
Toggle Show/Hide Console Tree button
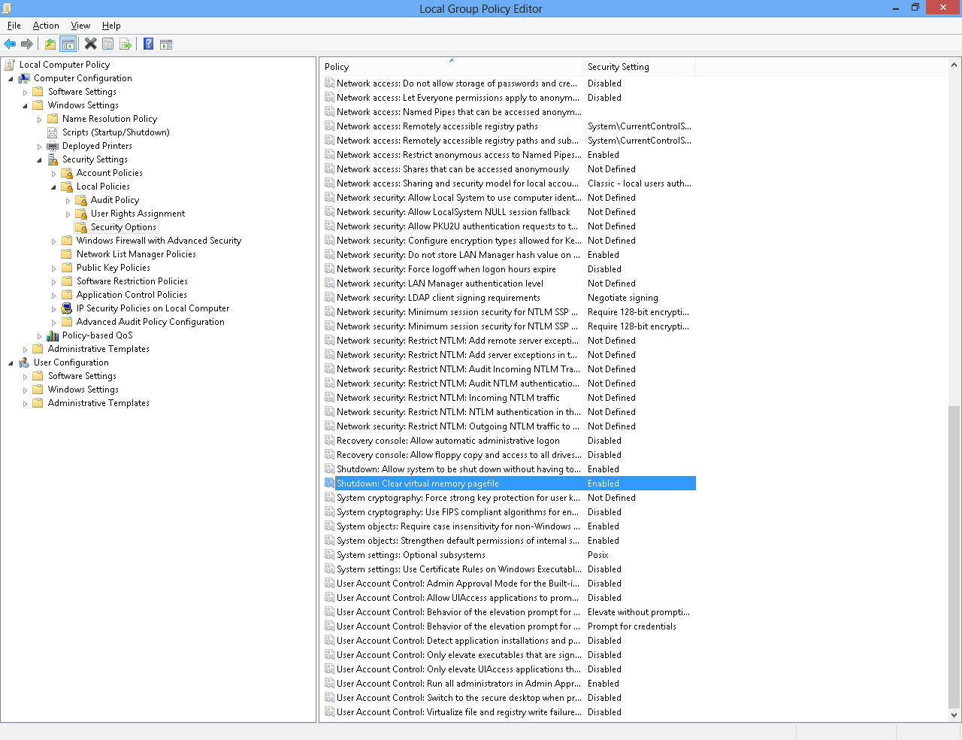click(x=68, y=44)
